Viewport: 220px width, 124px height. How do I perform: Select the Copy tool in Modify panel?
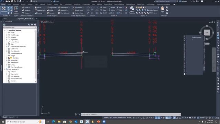103,10
